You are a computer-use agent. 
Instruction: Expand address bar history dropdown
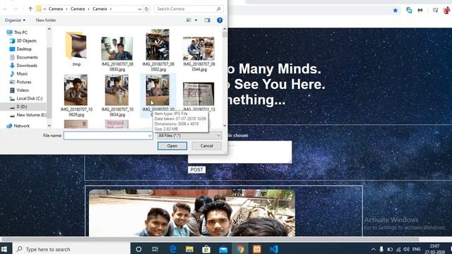140,9
